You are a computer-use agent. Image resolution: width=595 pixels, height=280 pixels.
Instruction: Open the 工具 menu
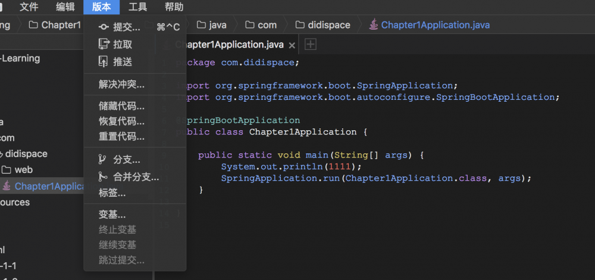[x=138, y=7]
